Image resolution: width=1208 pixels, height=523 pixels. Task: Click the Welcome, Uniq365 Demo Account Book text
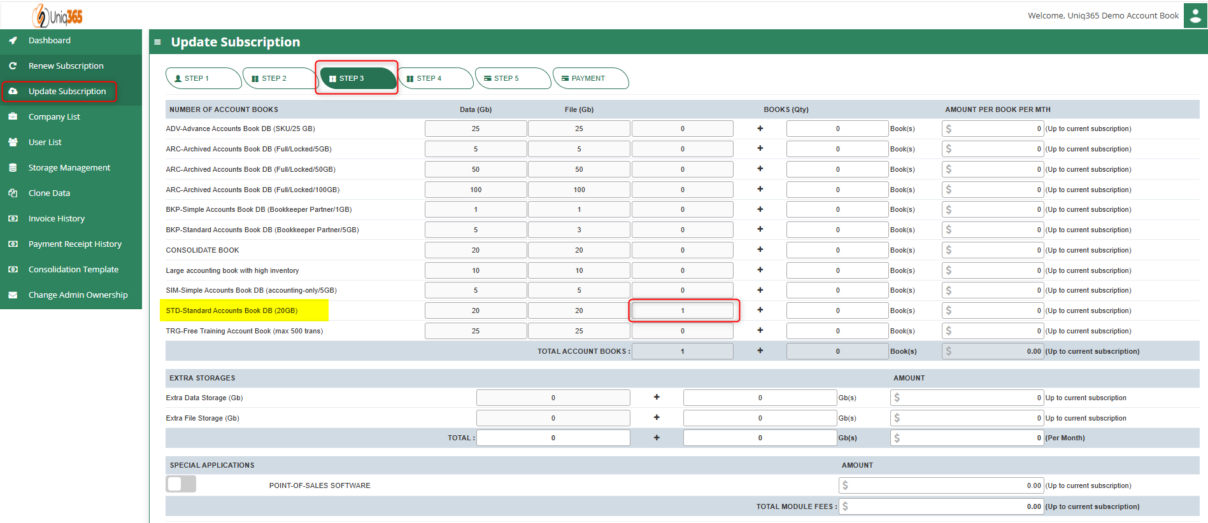[x=1103, y=15]
